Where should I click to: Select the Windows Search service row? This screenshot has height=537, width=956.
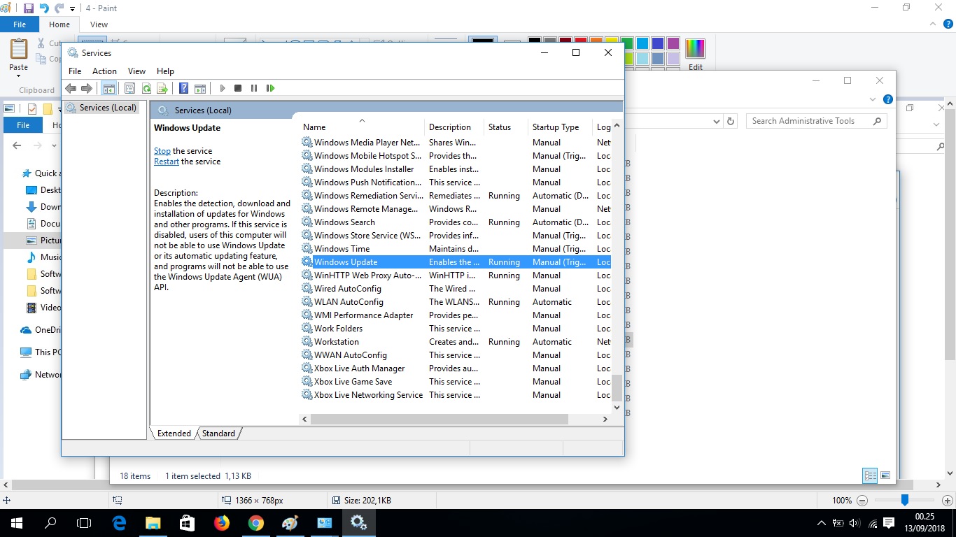[x=456, y=222]
